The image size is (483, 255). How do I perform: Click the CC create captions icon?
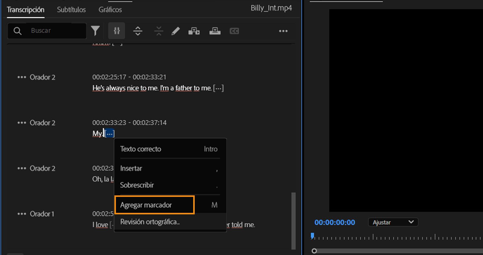tap(234, 31)
